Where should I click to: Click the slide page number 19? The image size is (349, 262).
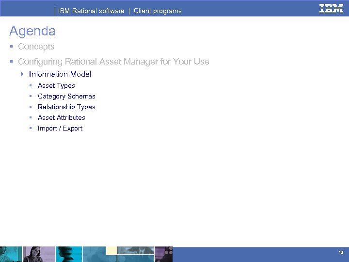(341, 252)
